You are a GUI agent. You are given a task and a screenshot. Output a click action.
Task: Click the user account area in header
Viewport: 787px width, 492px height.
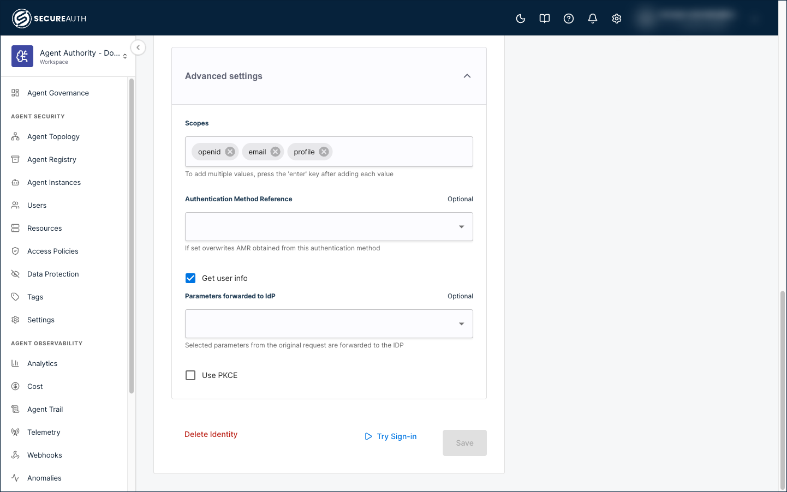696,19
